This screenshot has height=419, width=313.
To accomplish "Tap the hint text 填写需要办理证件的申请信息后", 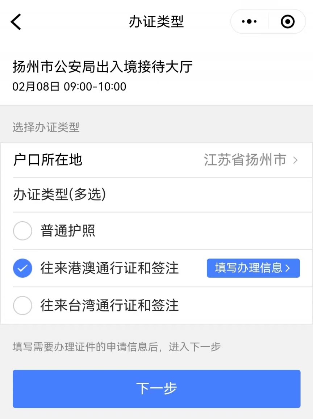I will (85, 347).
